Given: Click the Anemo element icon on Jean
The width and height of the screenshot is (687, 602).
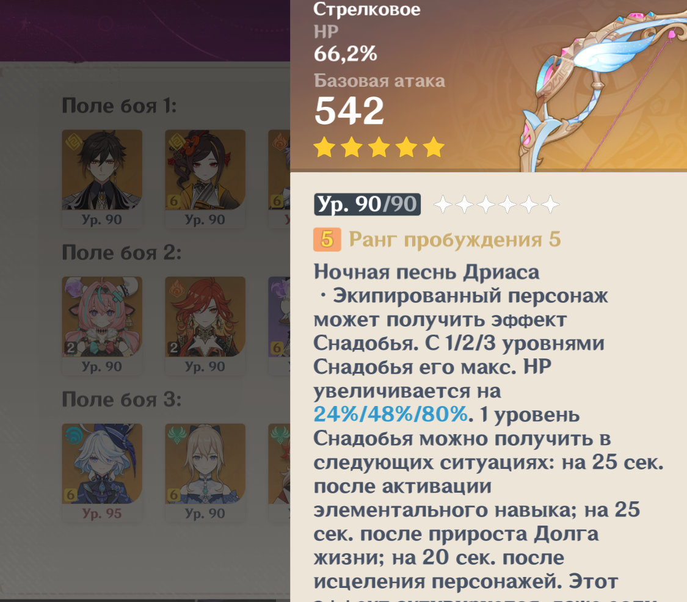Looking at the screenshot, I should tap(176, 435).
